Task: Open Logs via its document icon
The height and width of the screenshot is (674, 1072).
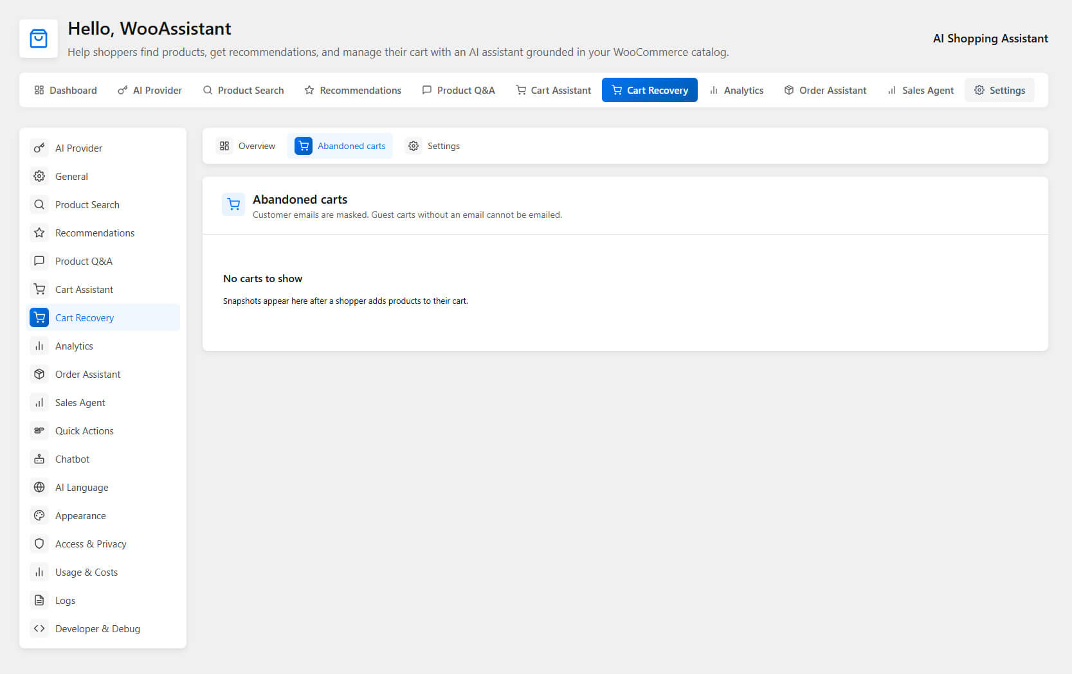Action: pyautogui.click(x=39, y=600)
